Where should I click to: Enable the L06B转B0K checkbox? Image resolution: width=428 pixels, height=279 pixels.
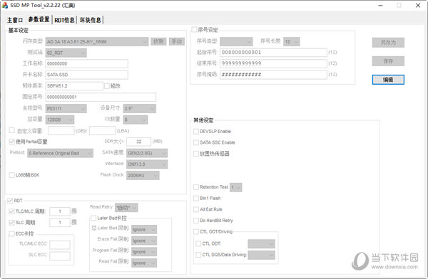tap(11, 175)
